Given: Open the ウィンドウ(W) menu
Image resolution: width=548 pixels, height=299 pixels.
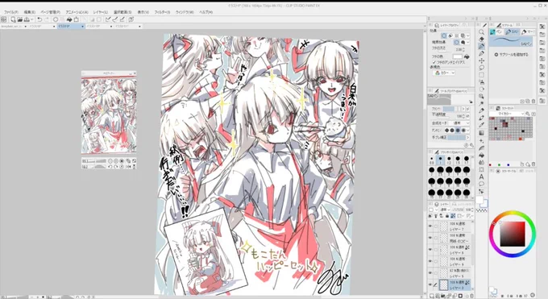Looking at the screenshot, I should click(185, 12).
